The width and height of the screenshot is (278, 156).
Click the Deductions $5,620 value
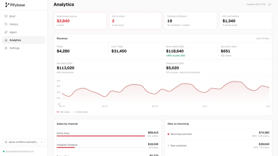(x=172, y=68)
